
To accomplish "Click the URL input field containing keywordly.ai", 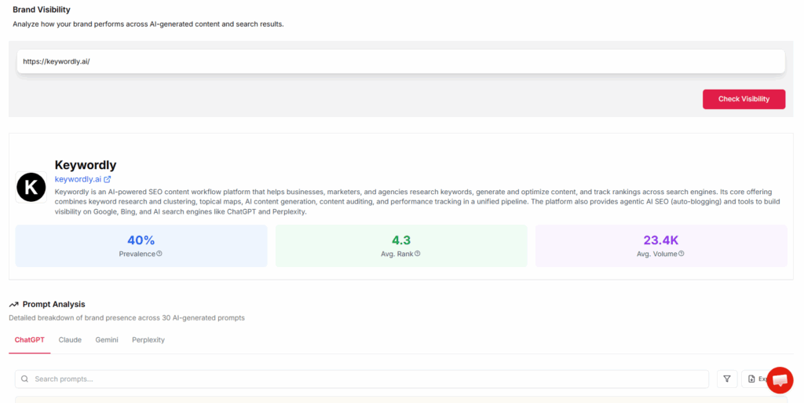I will click(x=400, y=61).
